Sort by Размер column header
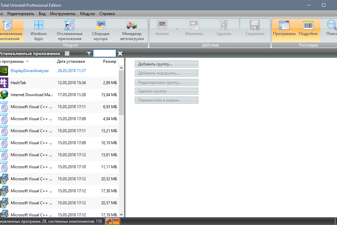The image size is (337, 225). click(107, 61)
